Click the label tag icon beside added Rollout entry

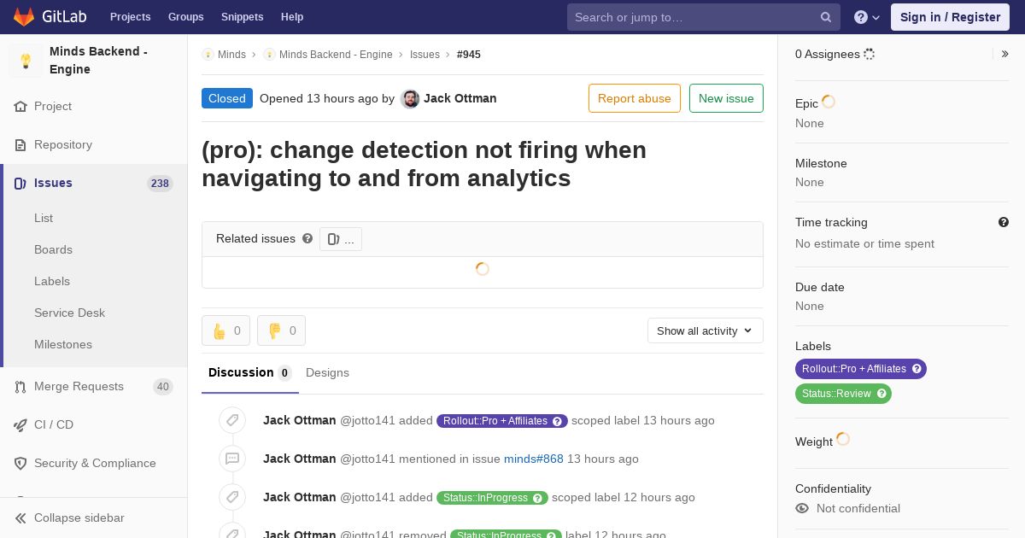pyautogui.click(x=232, y=420)
